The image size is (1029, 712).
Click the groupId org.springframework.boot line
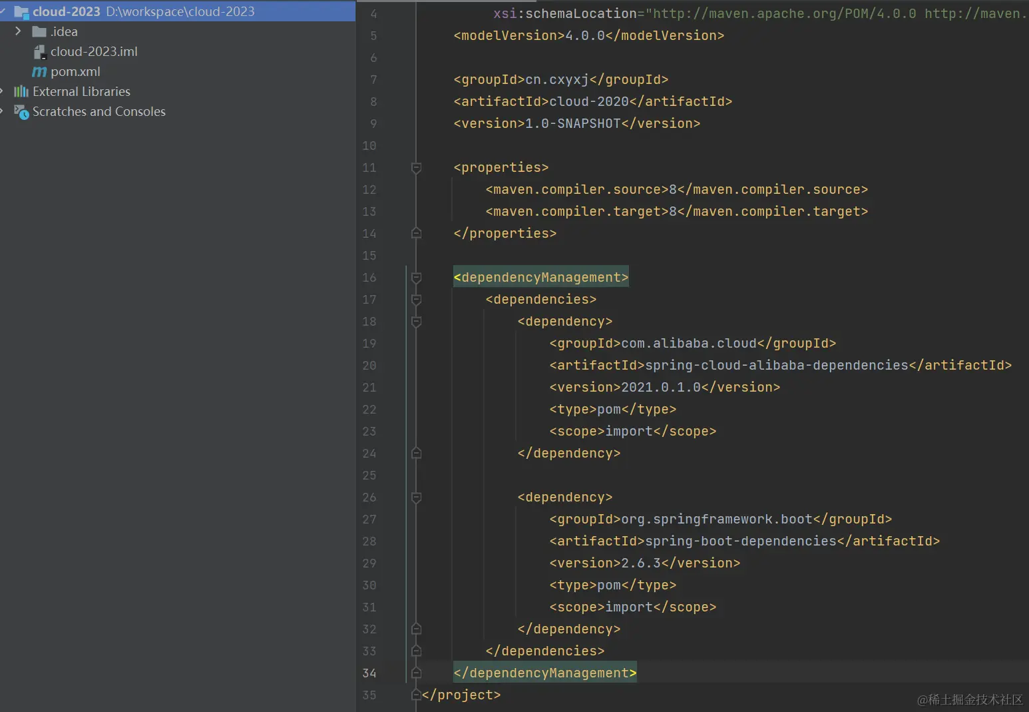click(x=720, y=519)
